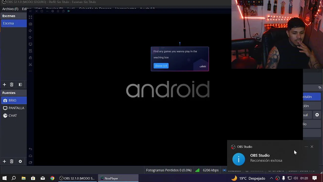Click NoxPlayer install APK icon
Viewport: 323px width, 182px height.
point(31,51)
